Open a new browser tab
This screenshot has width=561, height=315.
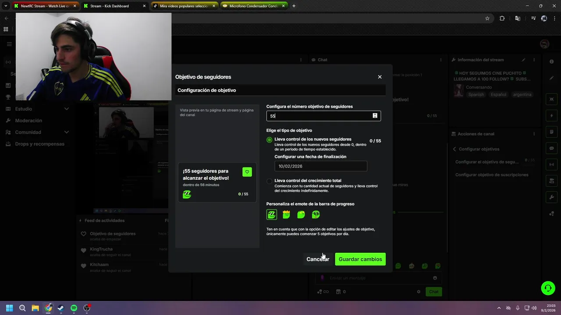point(294,6)
